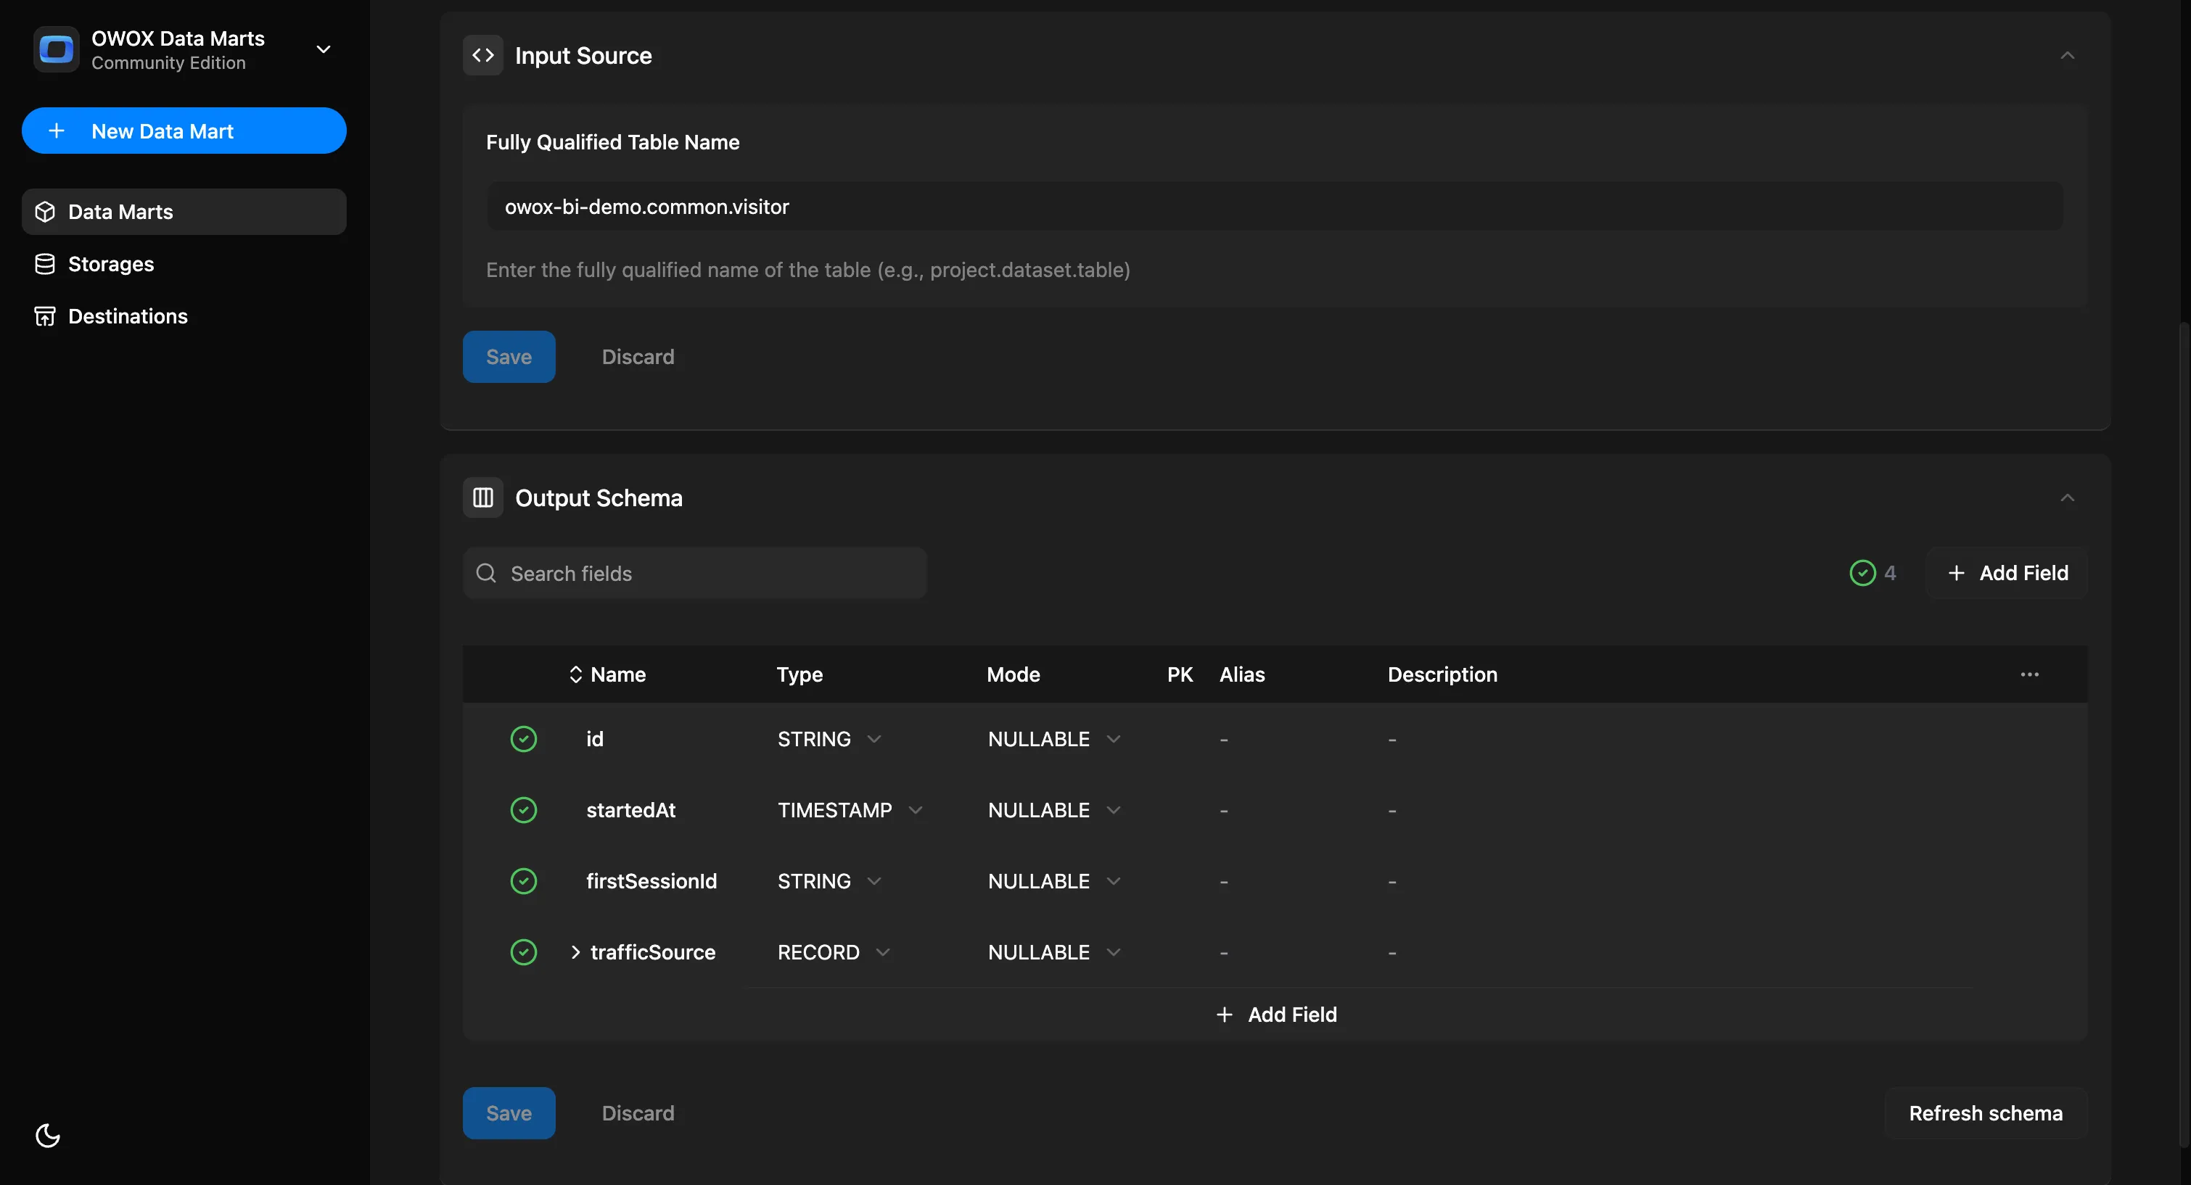This screenshot has height=1185, width=2191.
Task: Open the Data Marts section in sidebar
Action: pyautogui.click(x=119, y=211)
